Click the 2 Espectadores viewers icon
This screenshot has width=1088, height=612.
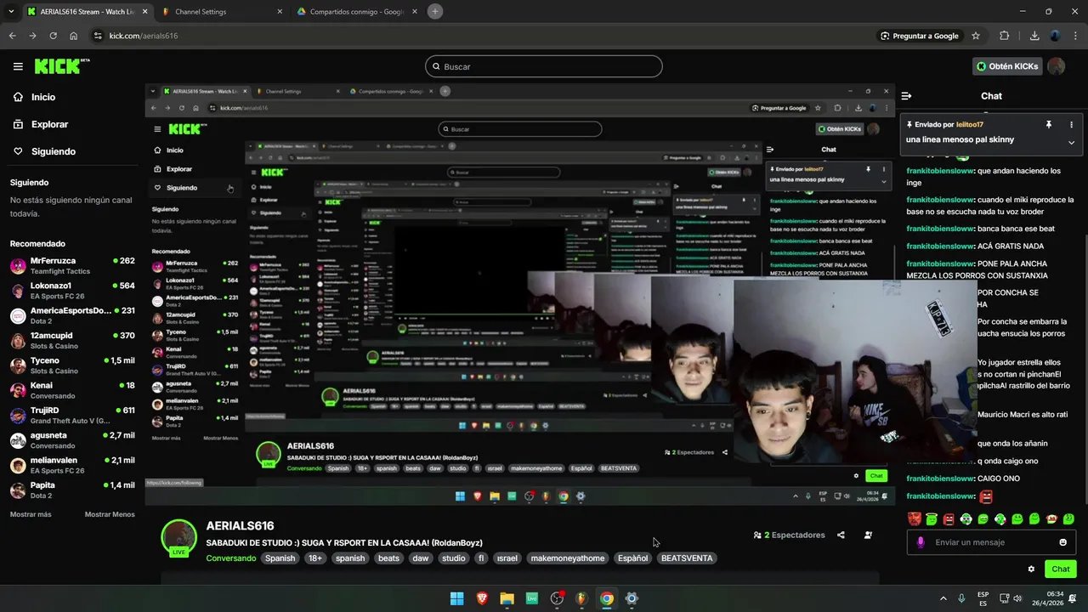coord(757,535)
